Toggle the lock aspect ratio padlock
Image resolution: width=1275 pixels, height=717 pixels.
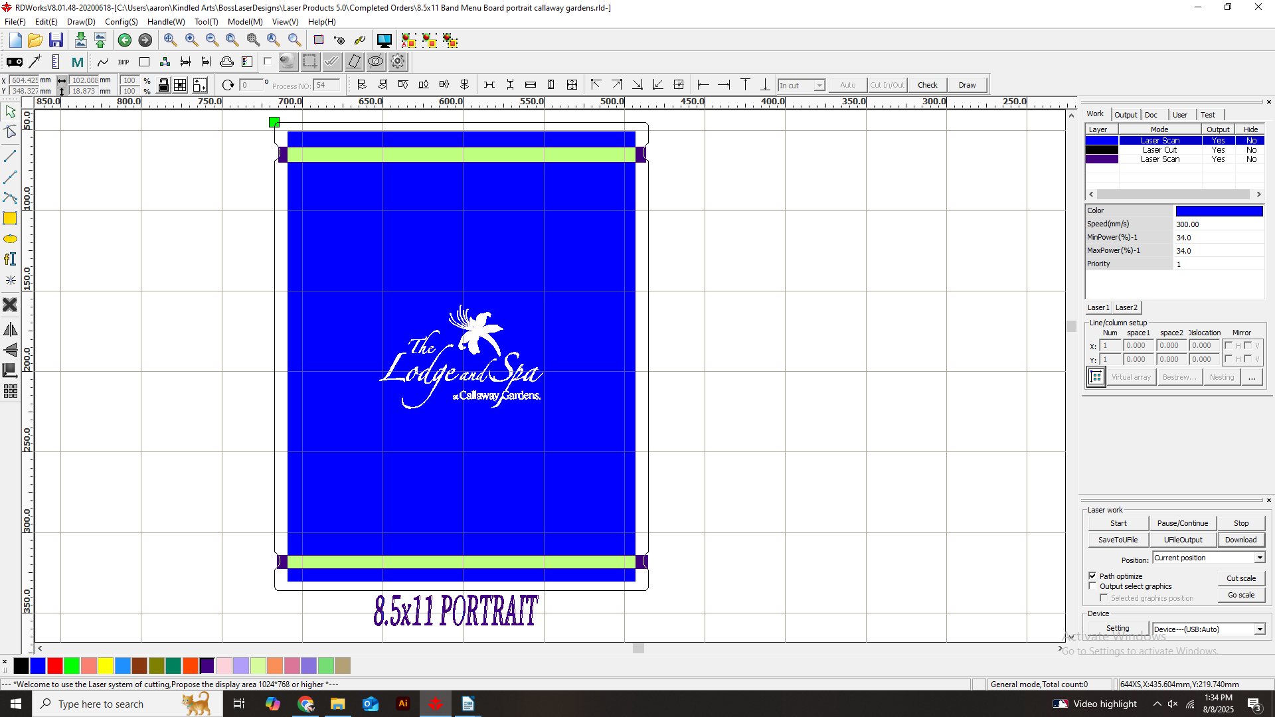click(163, 85)
